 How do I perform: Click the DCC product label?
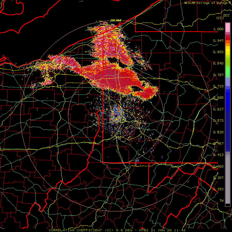click(226, 15)
